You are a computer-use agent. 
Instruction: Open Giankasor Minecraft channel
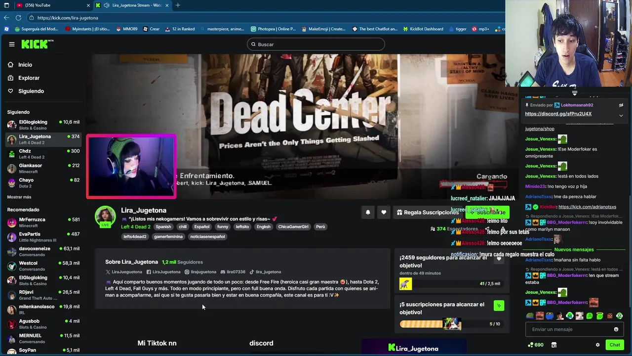point(43,168)
